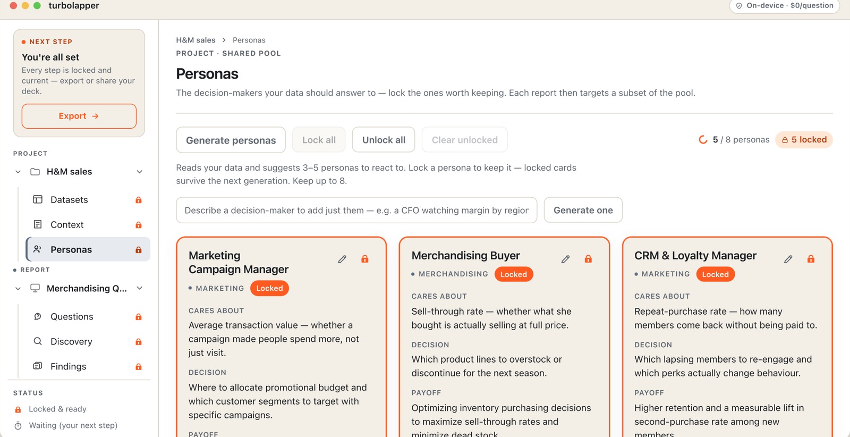850x437 pixels.
Task: Click the Personas people icon
Action: point(38,249)
